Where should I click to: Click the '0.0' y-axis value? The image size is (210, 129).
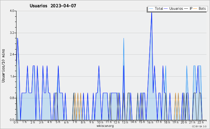coord(12,120)
